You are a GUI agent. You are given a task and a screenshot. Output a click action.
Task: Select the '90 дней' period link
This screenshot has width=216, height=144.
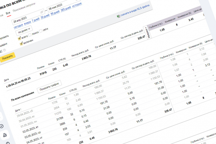[55, 13]
